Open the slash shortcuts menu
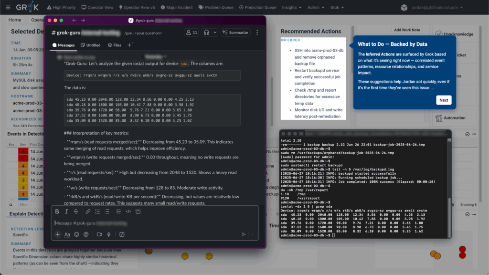Screen dimensions: 489x275 (122, 234)
